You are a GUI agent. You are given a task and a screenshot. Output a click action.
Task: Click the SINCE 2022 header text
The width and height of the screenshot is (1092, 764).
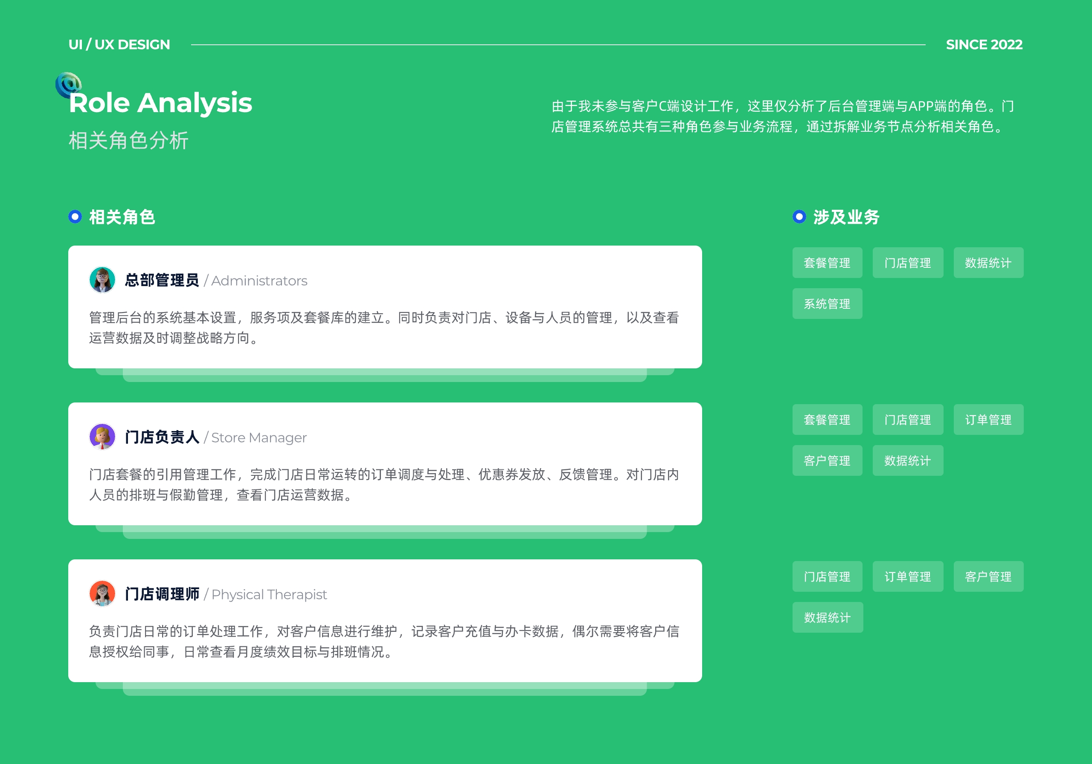pyautogui.click(x=984, y=45)
